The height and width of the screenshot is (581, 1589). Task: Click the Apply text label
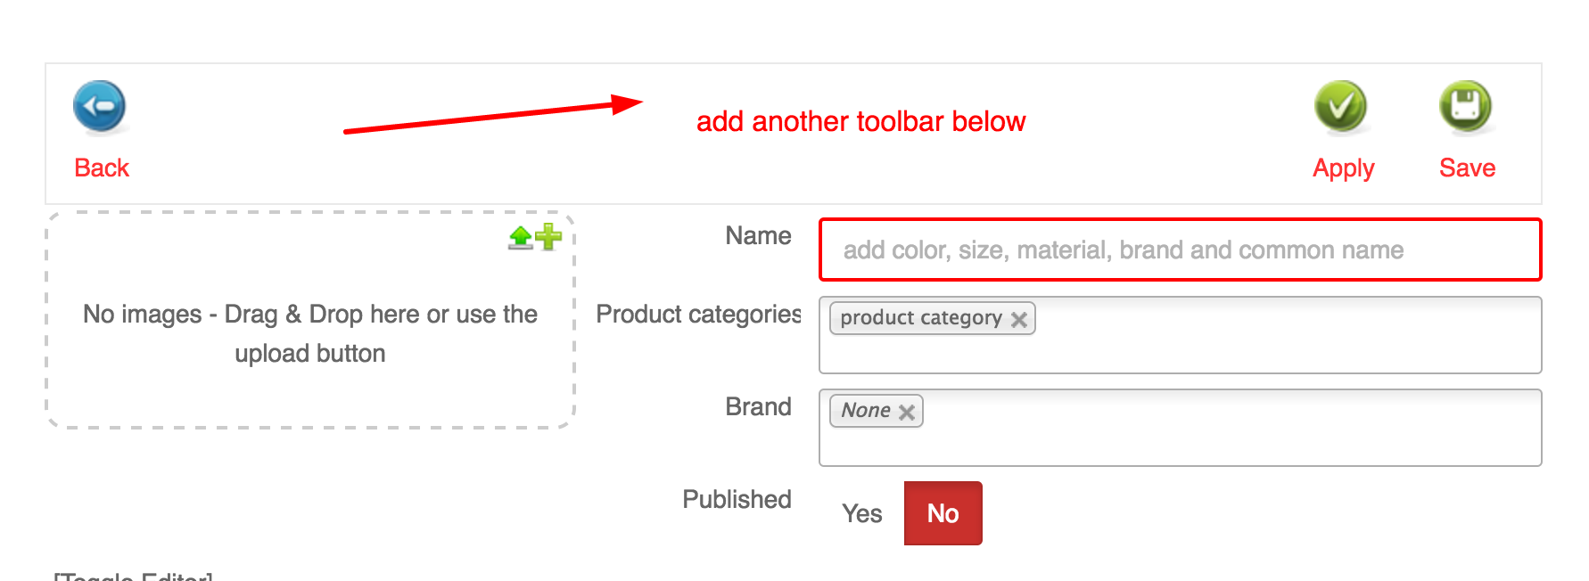1343,168
